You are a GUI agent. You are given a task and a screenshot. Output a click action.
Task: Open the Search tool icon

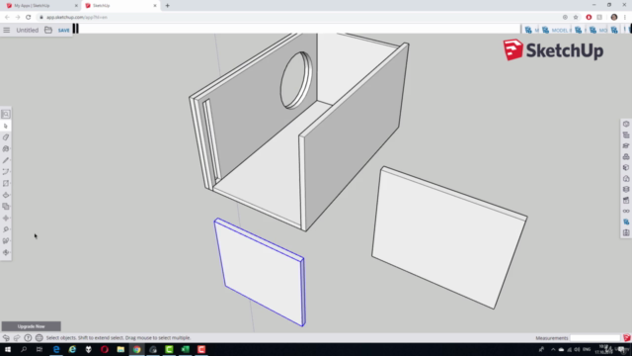[6, 115]
